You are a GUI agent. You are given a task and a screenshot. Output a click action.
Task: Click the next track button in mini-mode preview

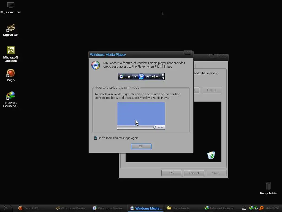pyautogui.click(x=148, y=77)
